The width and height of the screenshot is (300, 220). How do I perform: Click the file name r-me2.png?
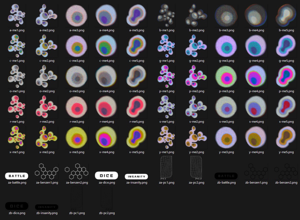[x=47, y=122]
